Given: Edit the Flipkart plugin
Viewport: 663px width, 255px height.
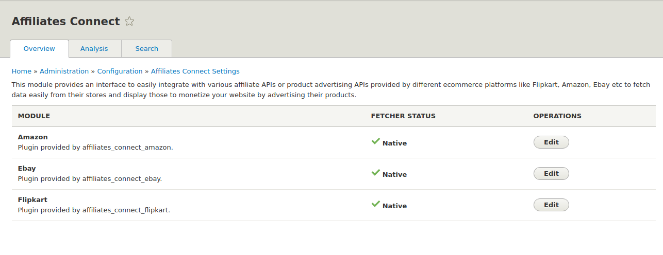Looking at the screenshot, I should pyautogui.click(x=551, y=205).
